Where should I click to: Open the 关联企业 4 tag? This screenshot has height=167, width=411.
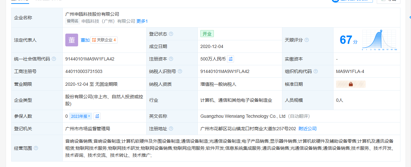[104, 40]
